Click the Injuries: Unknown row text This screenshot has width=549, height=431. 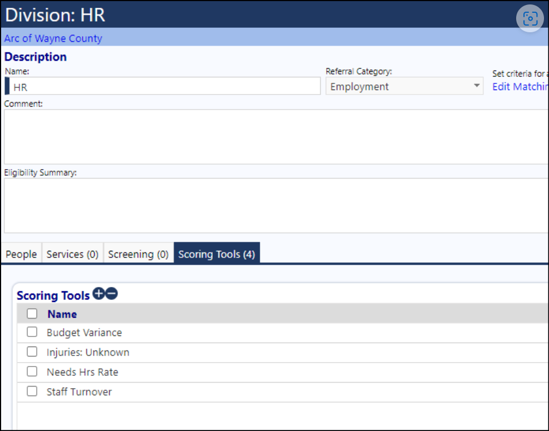tap(88, 352)
